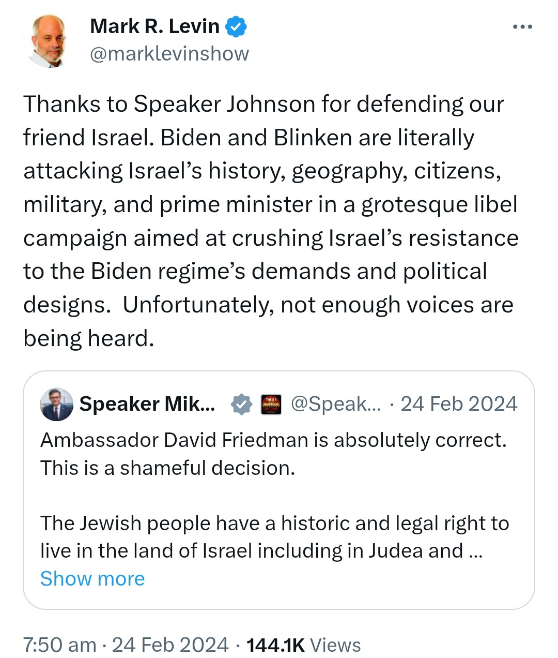Click the Mark R. Levin display name
558x658 pixels.
(155, 26)
